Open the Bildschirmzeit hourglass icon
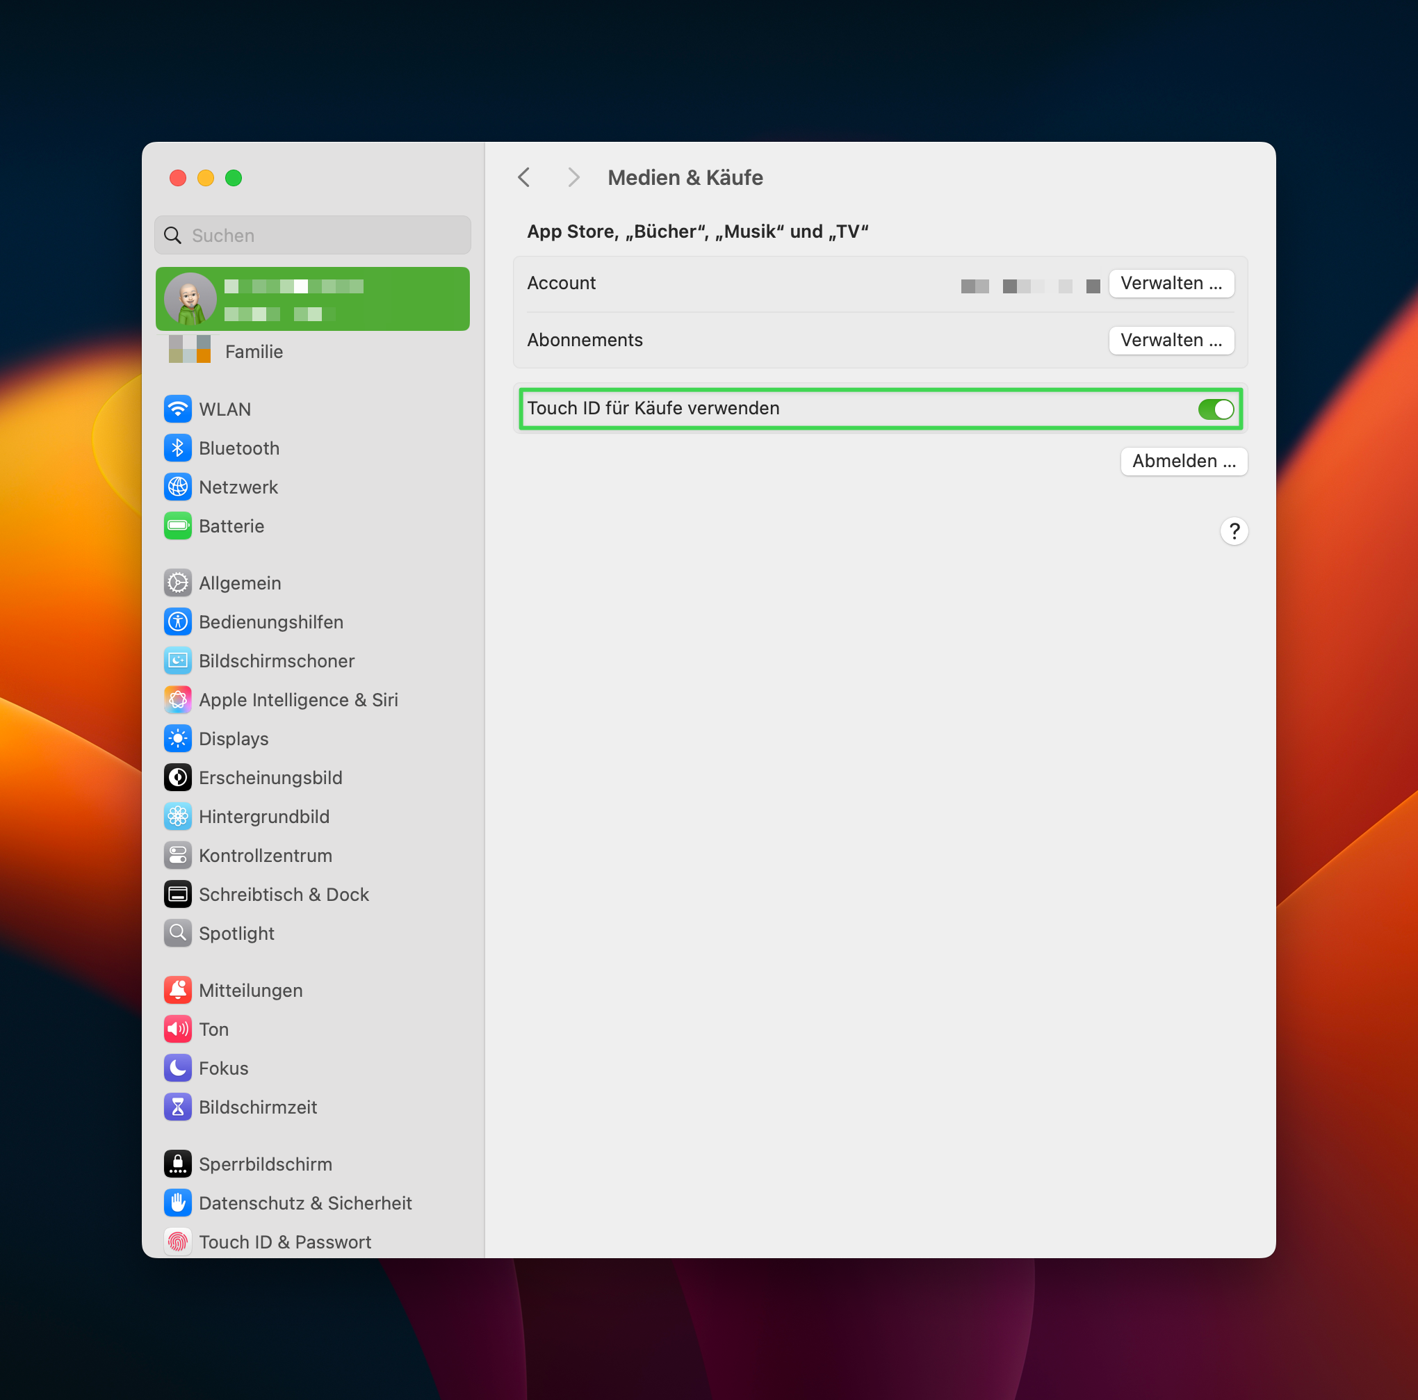Screen dimensions: 1418x1400 pyautogui.click(x=178, y=1107)
